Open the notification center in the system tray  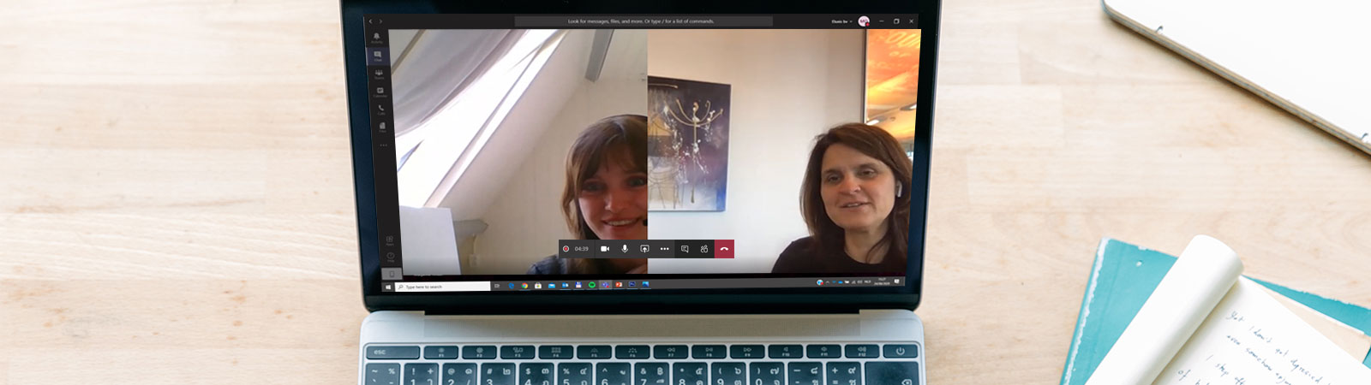coord(896,281)
